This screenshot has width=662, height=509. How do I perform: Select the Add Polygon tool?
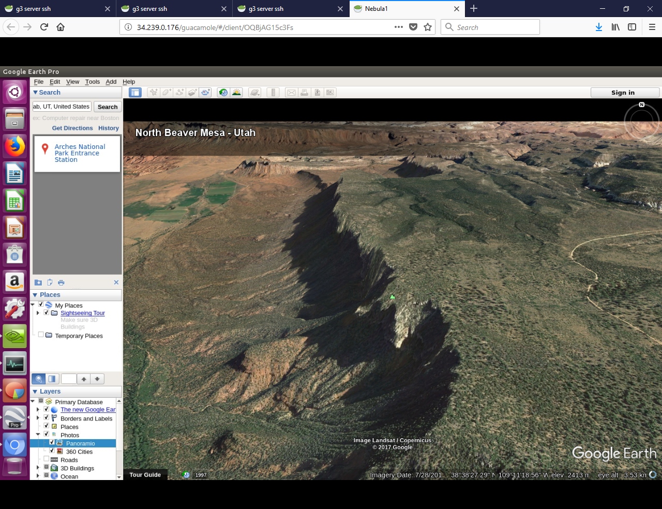pos(167,93)
